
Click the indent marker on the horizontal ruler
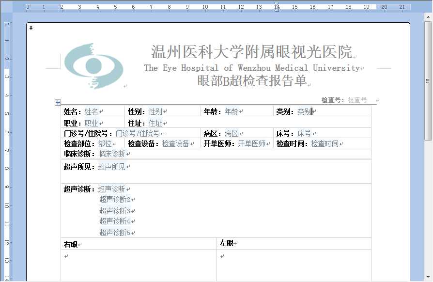[x=277, y=7]
